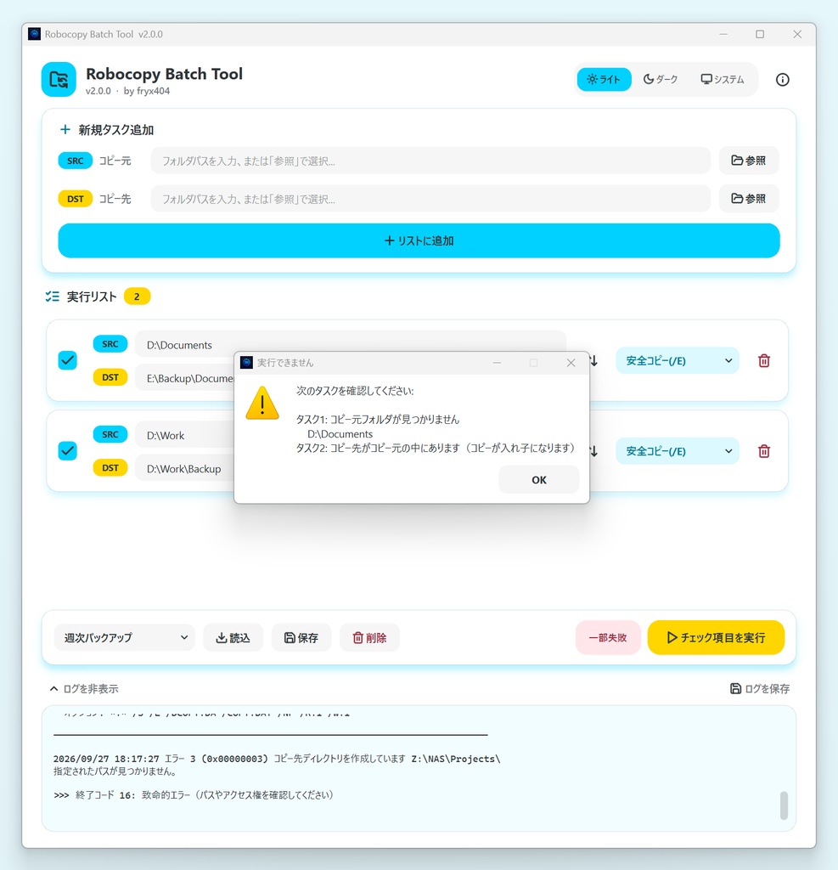Click OK in the 実行できません dialog
838x870 pixels.
click(x=538, y=479)
